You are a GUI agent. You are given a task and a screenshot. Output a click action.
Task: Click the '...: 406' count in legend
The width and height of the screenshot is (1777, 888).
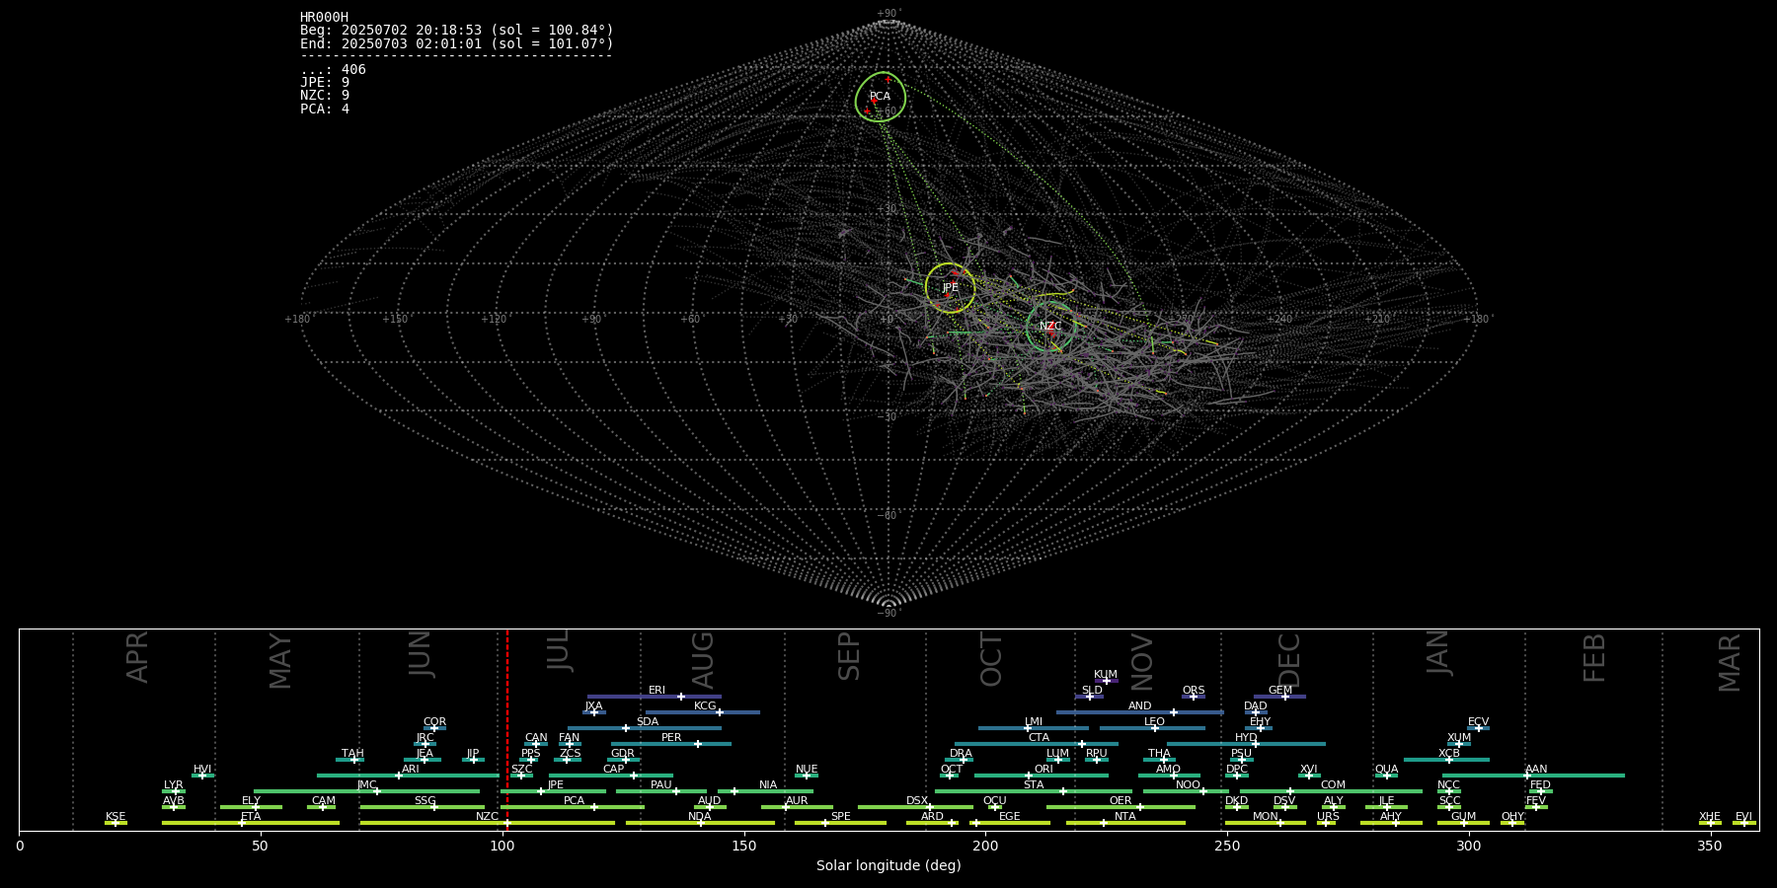pyautogui.click(x=333, y=69)
